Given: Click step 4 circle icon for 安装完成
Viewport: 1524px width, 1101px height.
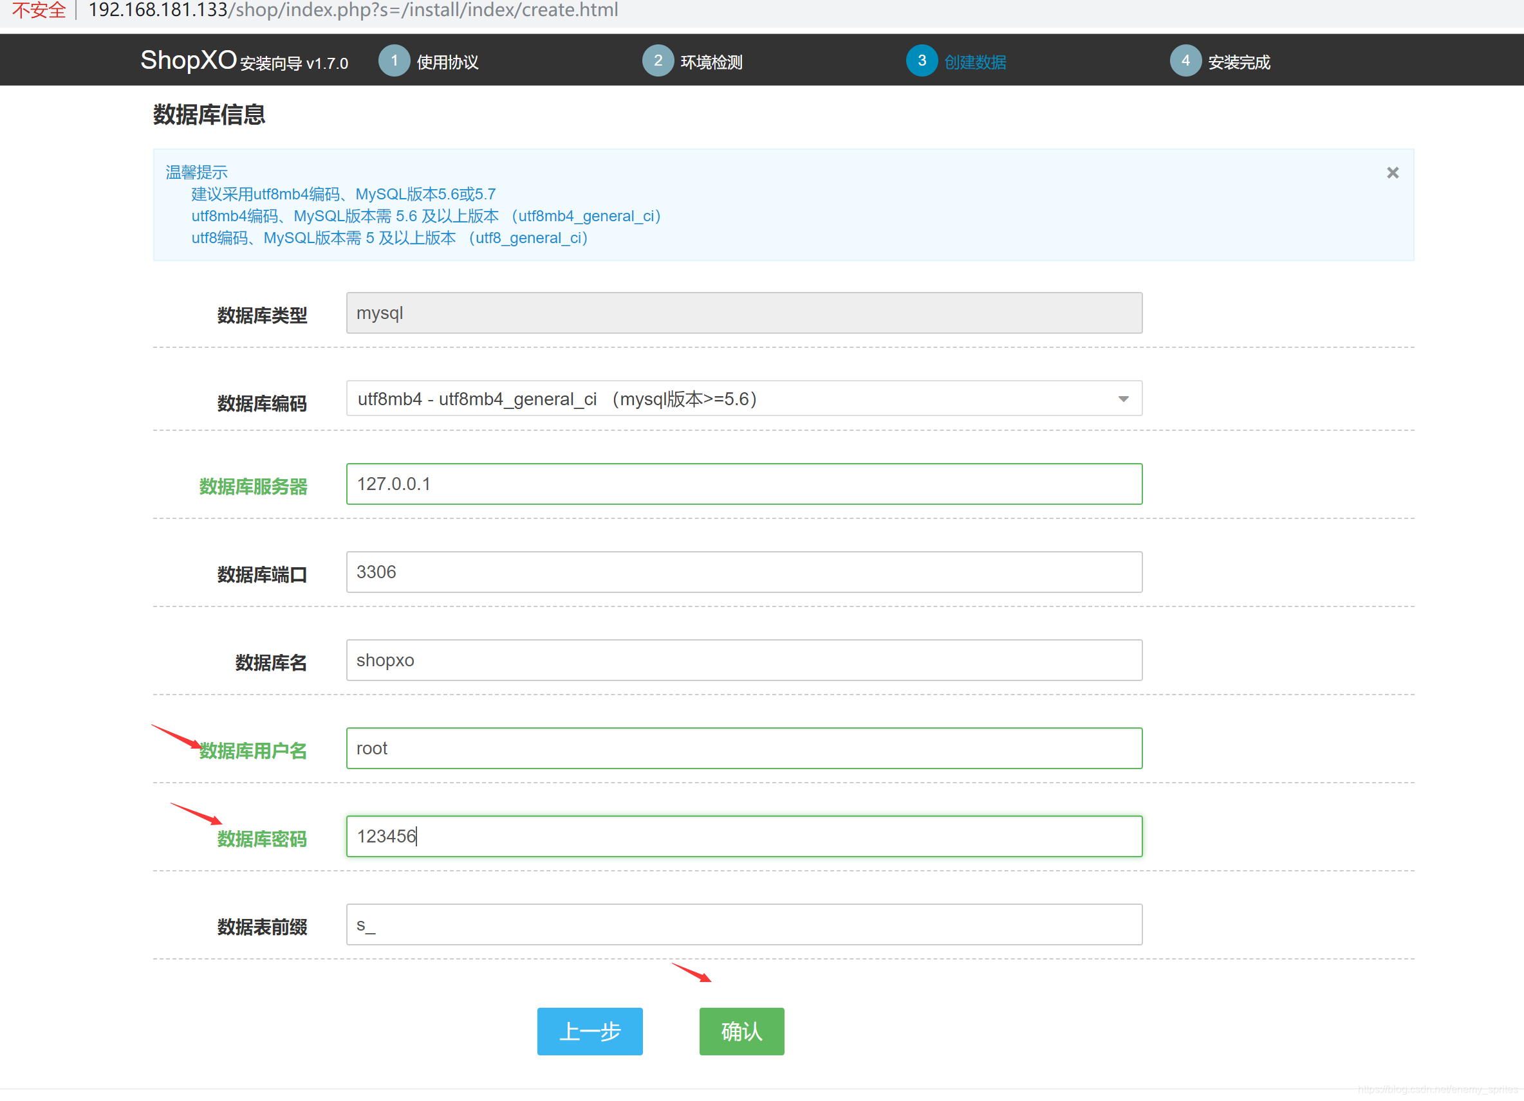Looking at the screenshot, I should [x=1185, y=60].
